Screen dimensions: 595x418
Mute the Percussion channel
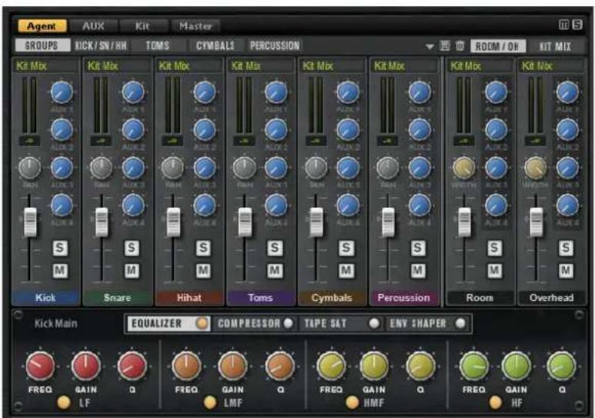point(417,271)
